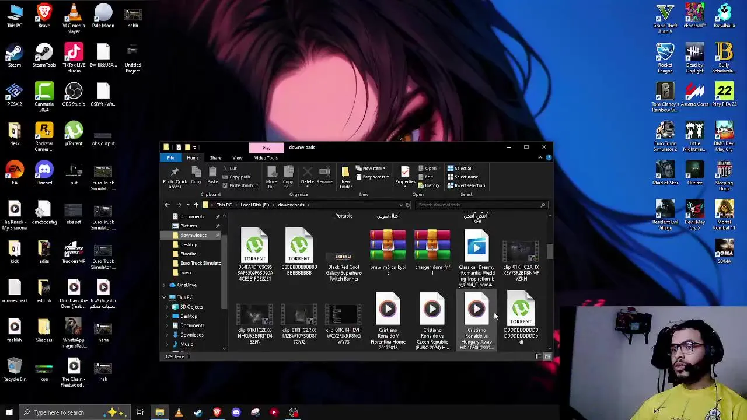The width and height of the screenshot is (747, 420).
Task: Expand 3D Objects in navigation pane
Action: pyautogui.click(x=167, y=307)
